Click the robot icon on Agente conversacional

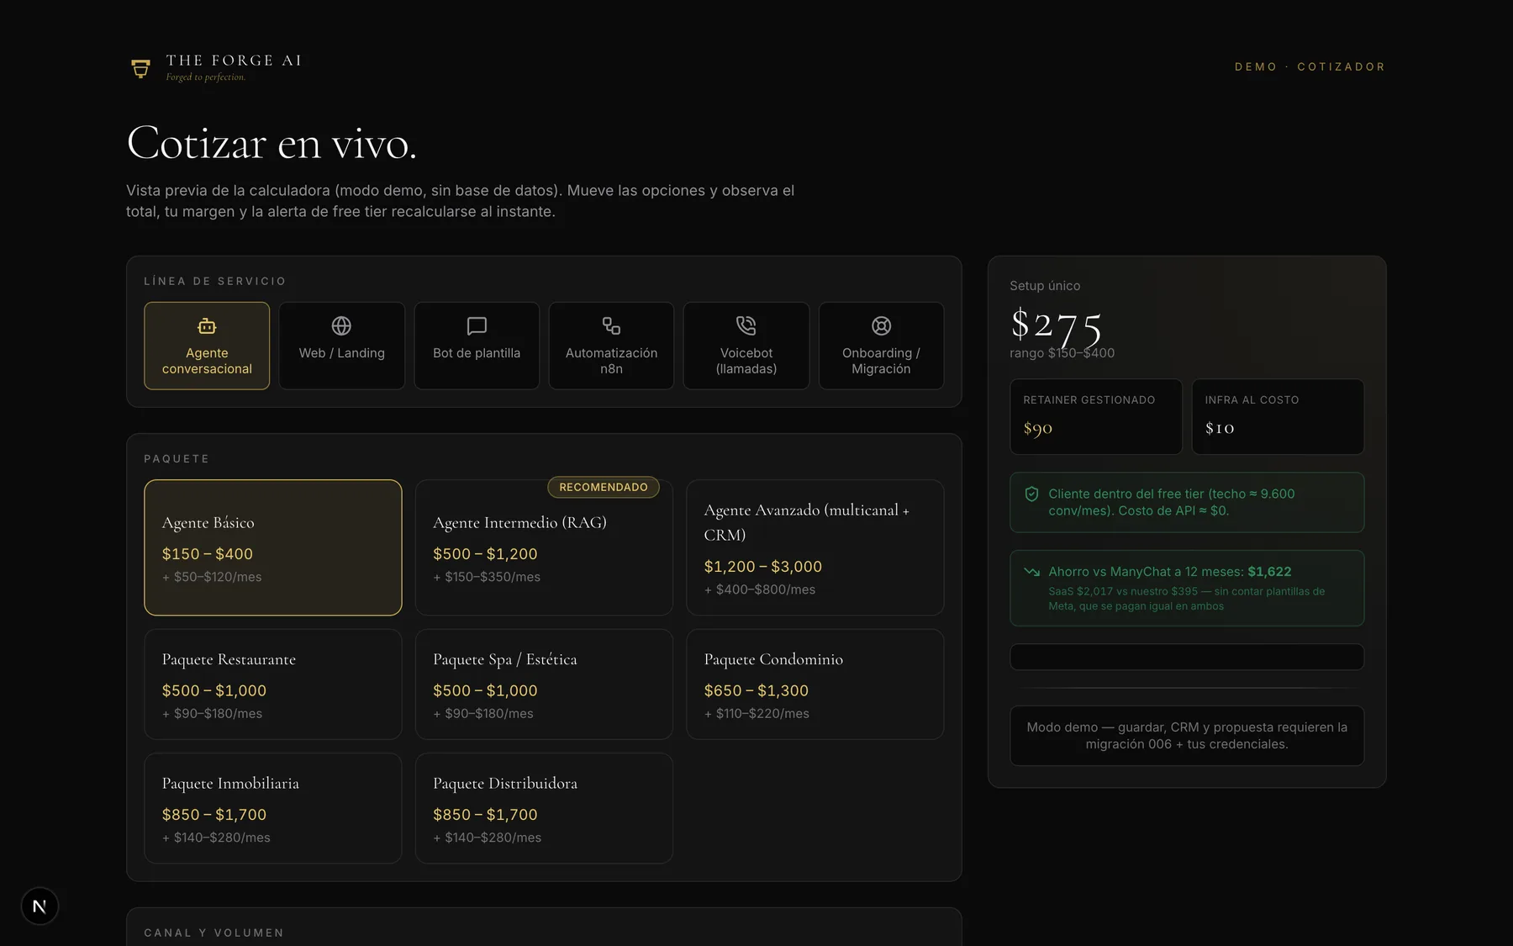coord(207,326)
